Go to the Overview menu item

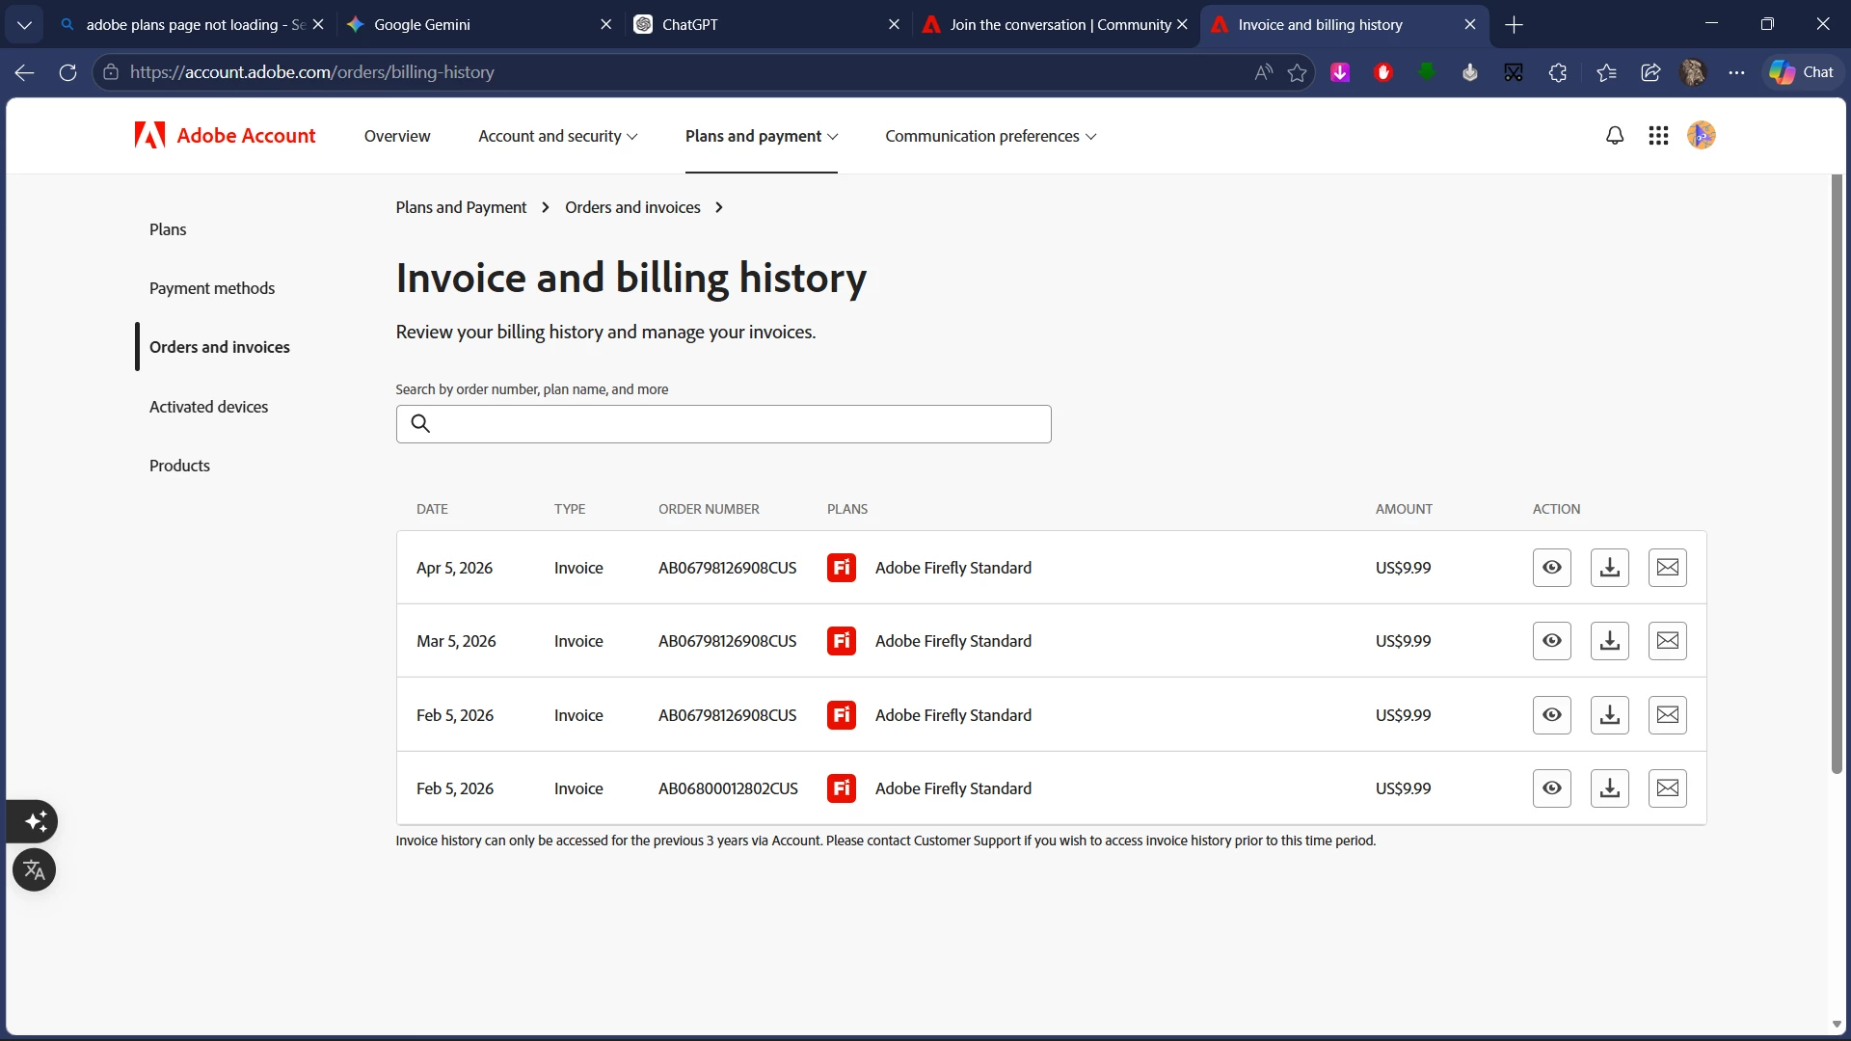[397, 136]
